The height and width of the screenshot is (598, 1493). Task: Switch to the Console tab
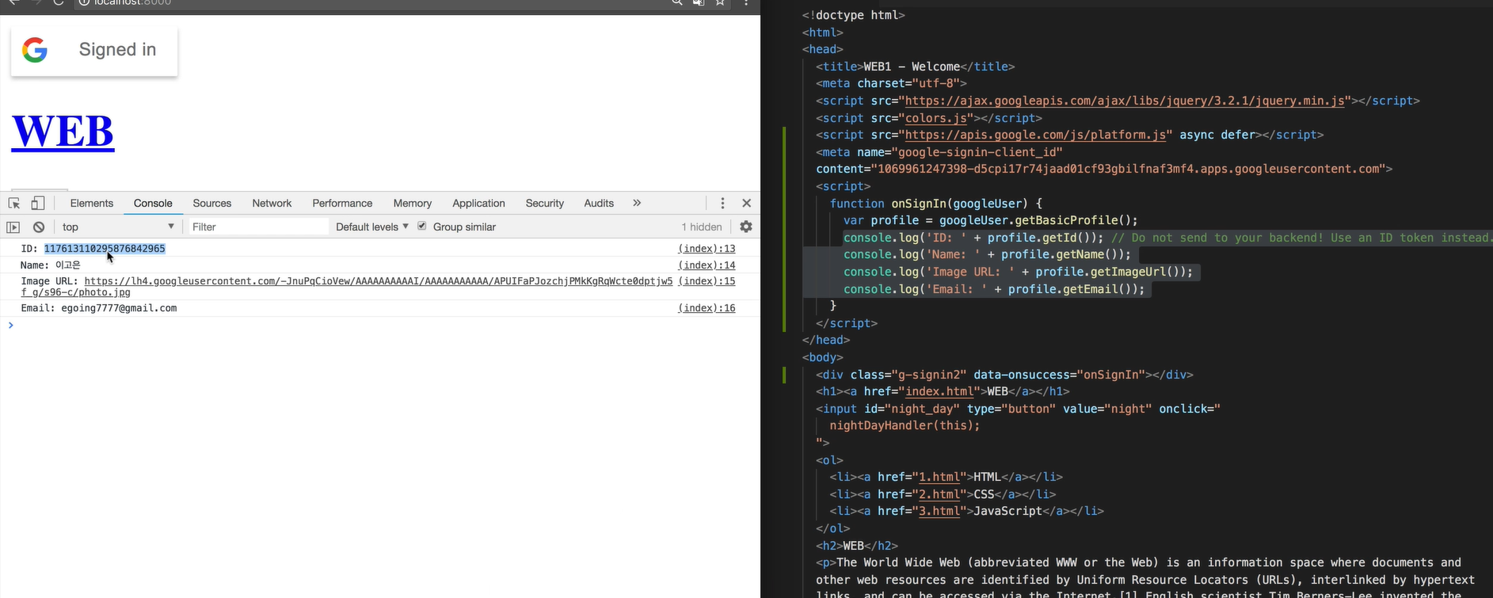coord(153,204)
